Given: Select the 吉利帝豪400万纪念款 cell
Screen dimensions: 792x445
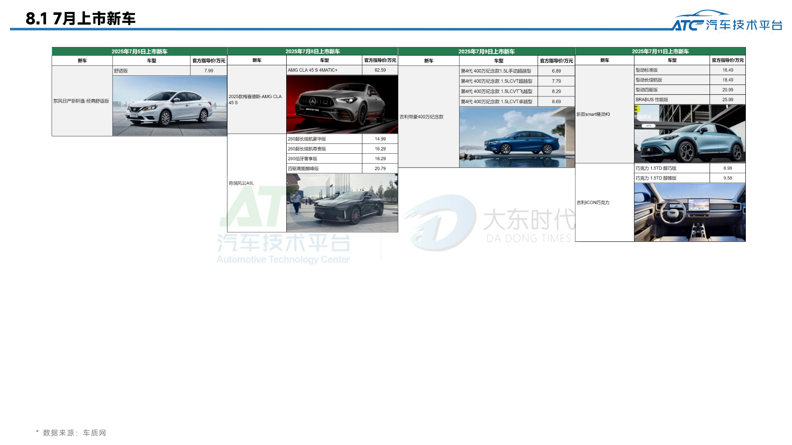Looking at the screenshot, I should [429, 117].
